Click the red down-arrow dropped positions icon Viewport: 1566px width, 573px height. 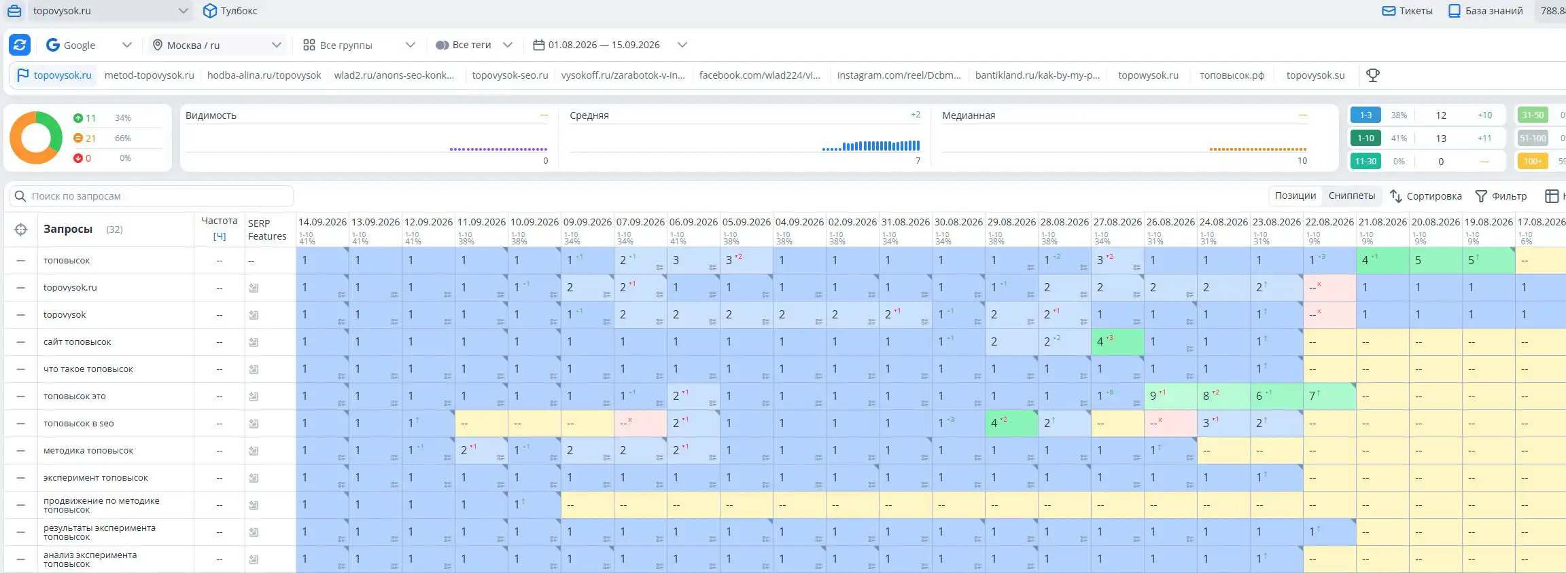77,158
